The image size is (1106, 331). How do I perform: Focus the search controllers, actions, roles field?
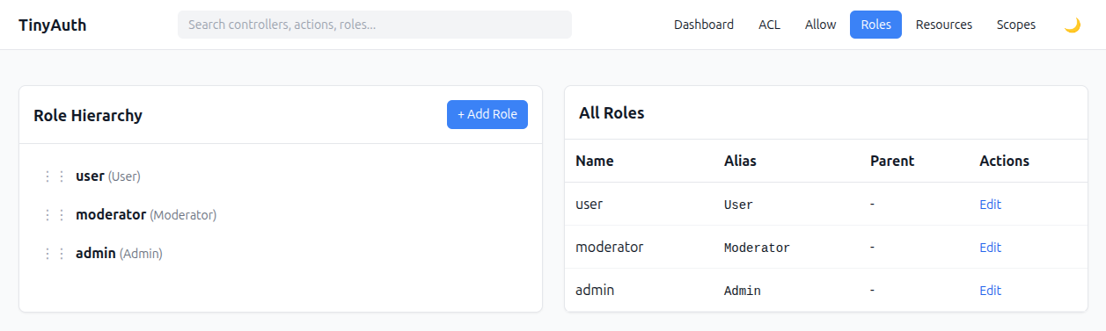[x=375, y=25]
